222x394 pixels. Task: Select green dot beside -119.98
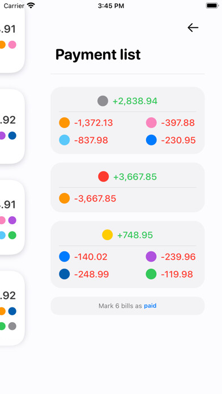tap(151, 274)
